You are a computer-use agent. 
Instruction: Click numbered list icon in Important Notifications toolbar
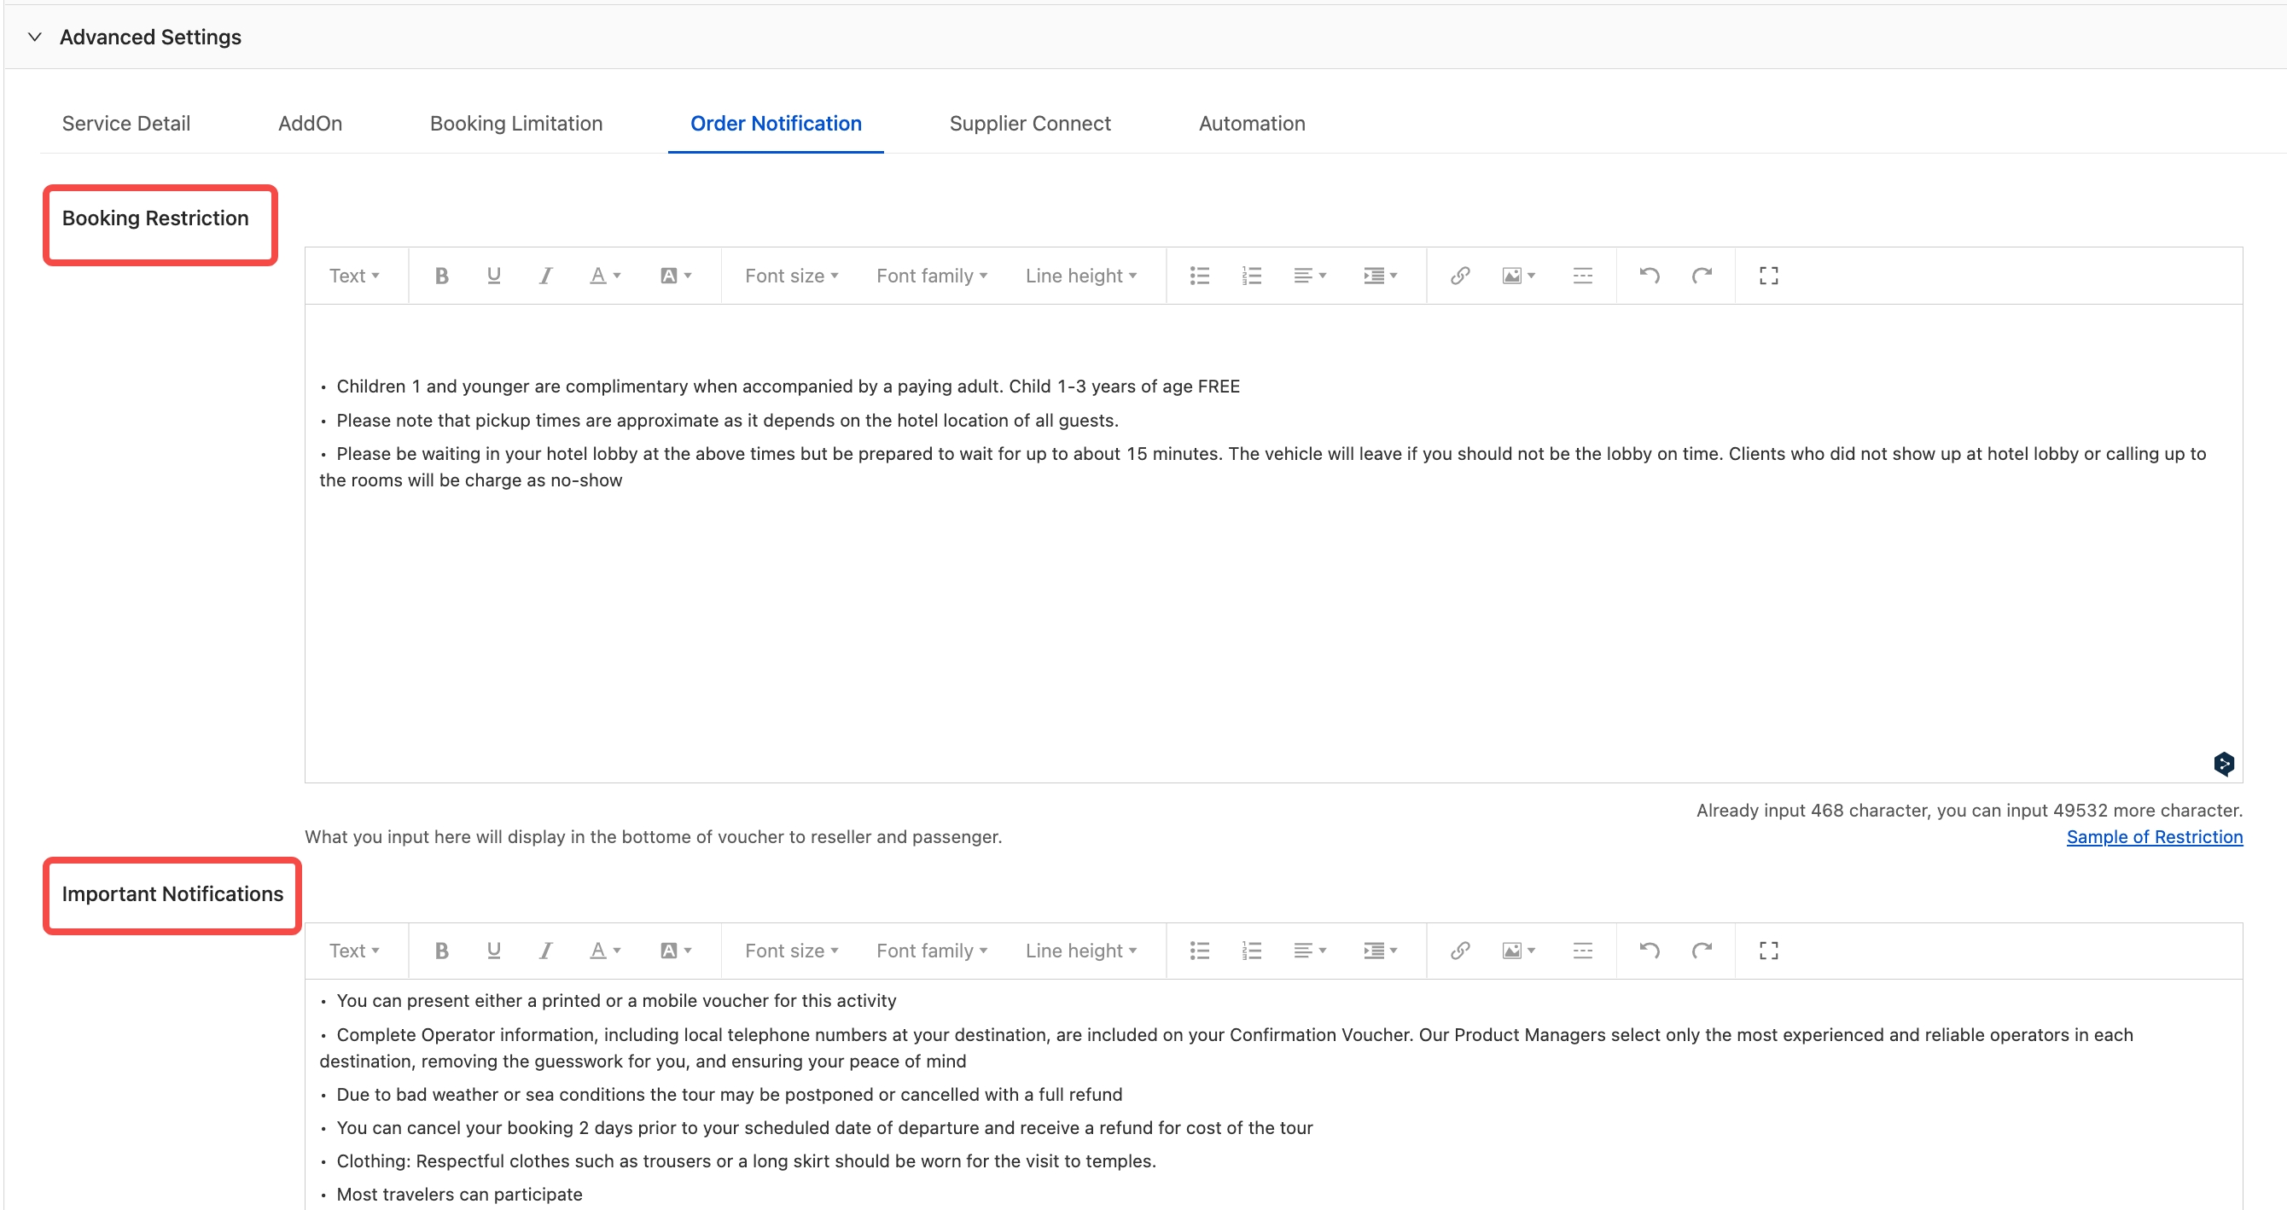point(1252,951)
